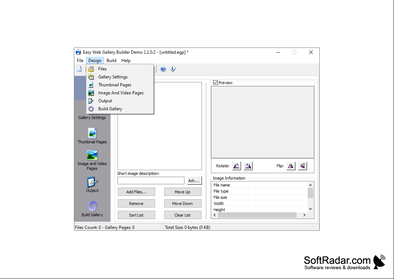Click Image Information scroll right arrow
The height and width of the screenshot is (279, 394).
tap(304, 215)
